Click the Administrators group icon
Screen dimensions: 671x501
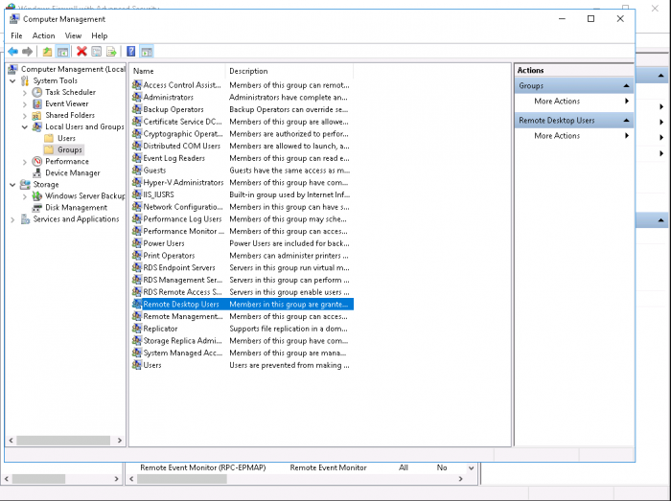pos(137,97)
